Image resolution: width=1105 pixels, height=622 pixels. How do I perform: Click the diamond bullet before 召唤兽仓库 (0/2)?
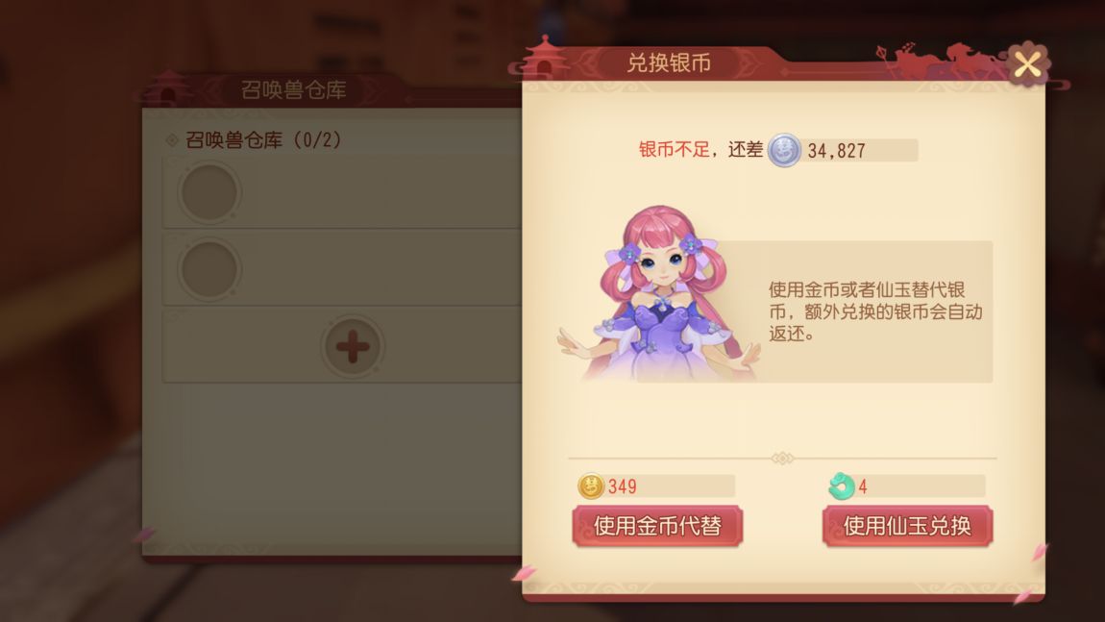coord(172,140)
